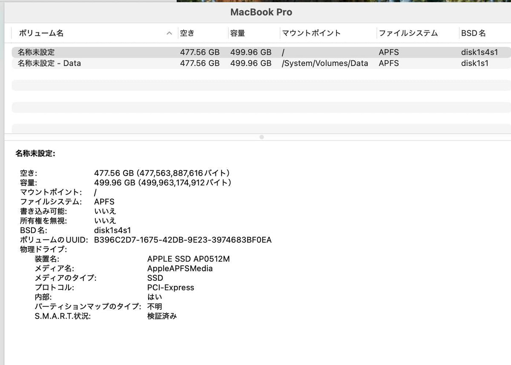The image size is (511, 365).
Task: Sort by マウントポイント column header
Action: coord(311,33)
